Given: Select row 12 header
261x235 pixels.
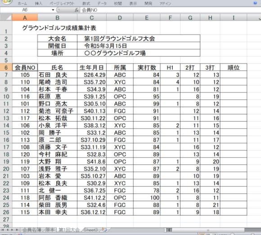Looking at the screenshot, I should [6, 111].
